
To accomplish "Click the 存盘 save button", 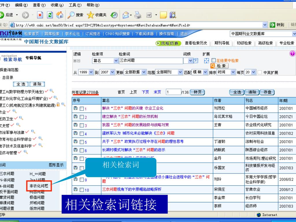I will 267,92.
